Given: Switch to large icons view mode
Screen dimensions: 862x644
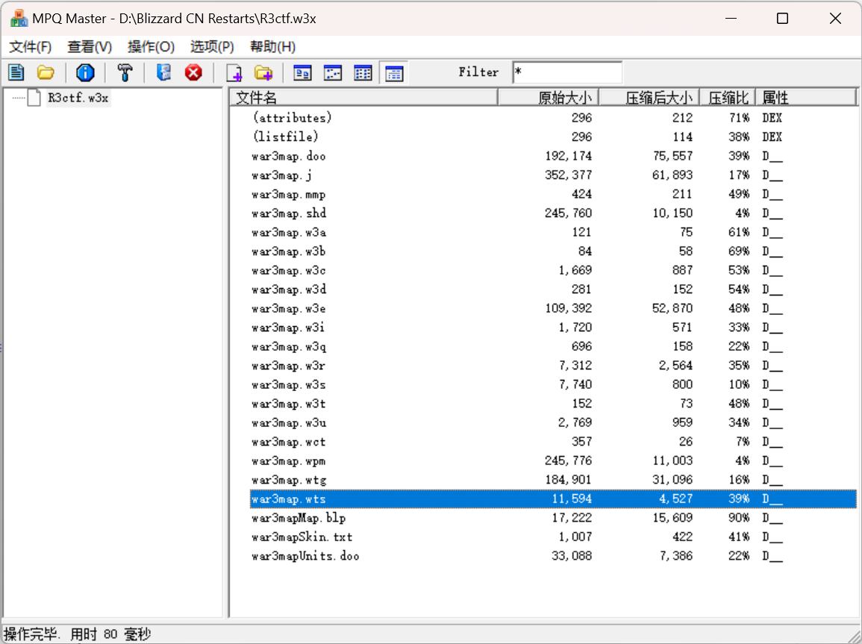Looking at the screenshot, I should click(x=302, y=72).
